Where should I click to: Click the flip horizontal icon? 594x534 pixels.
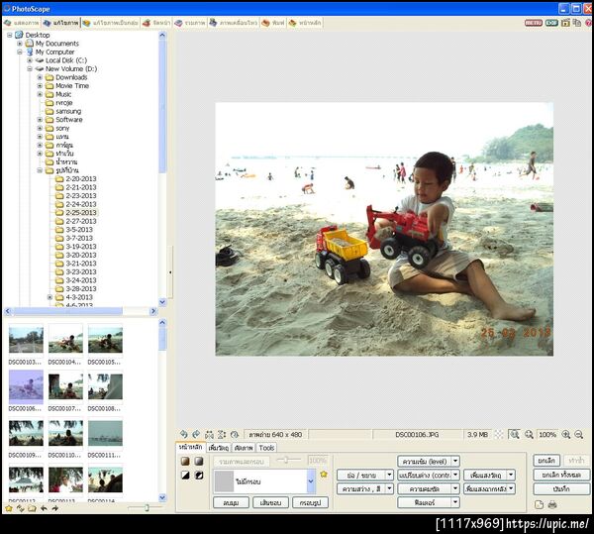209,434
